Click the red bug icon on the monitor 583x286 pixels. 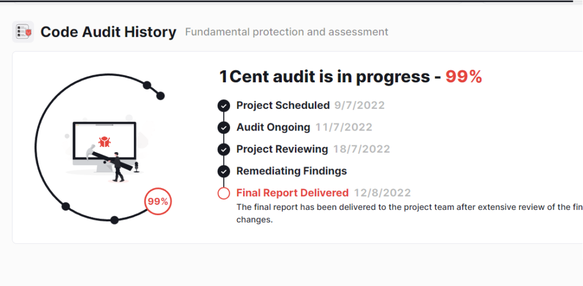104,141
